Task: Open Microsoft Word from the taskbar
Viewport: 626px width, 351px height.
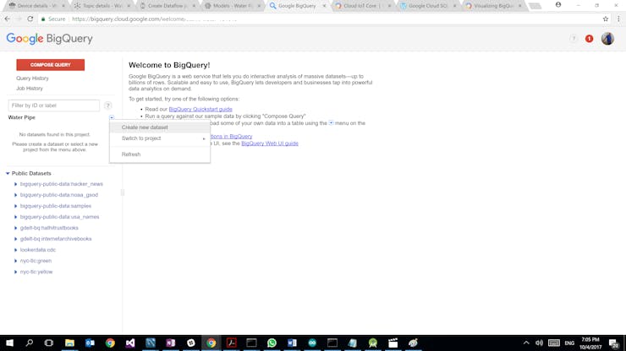Action: click(x=292, y=343)
